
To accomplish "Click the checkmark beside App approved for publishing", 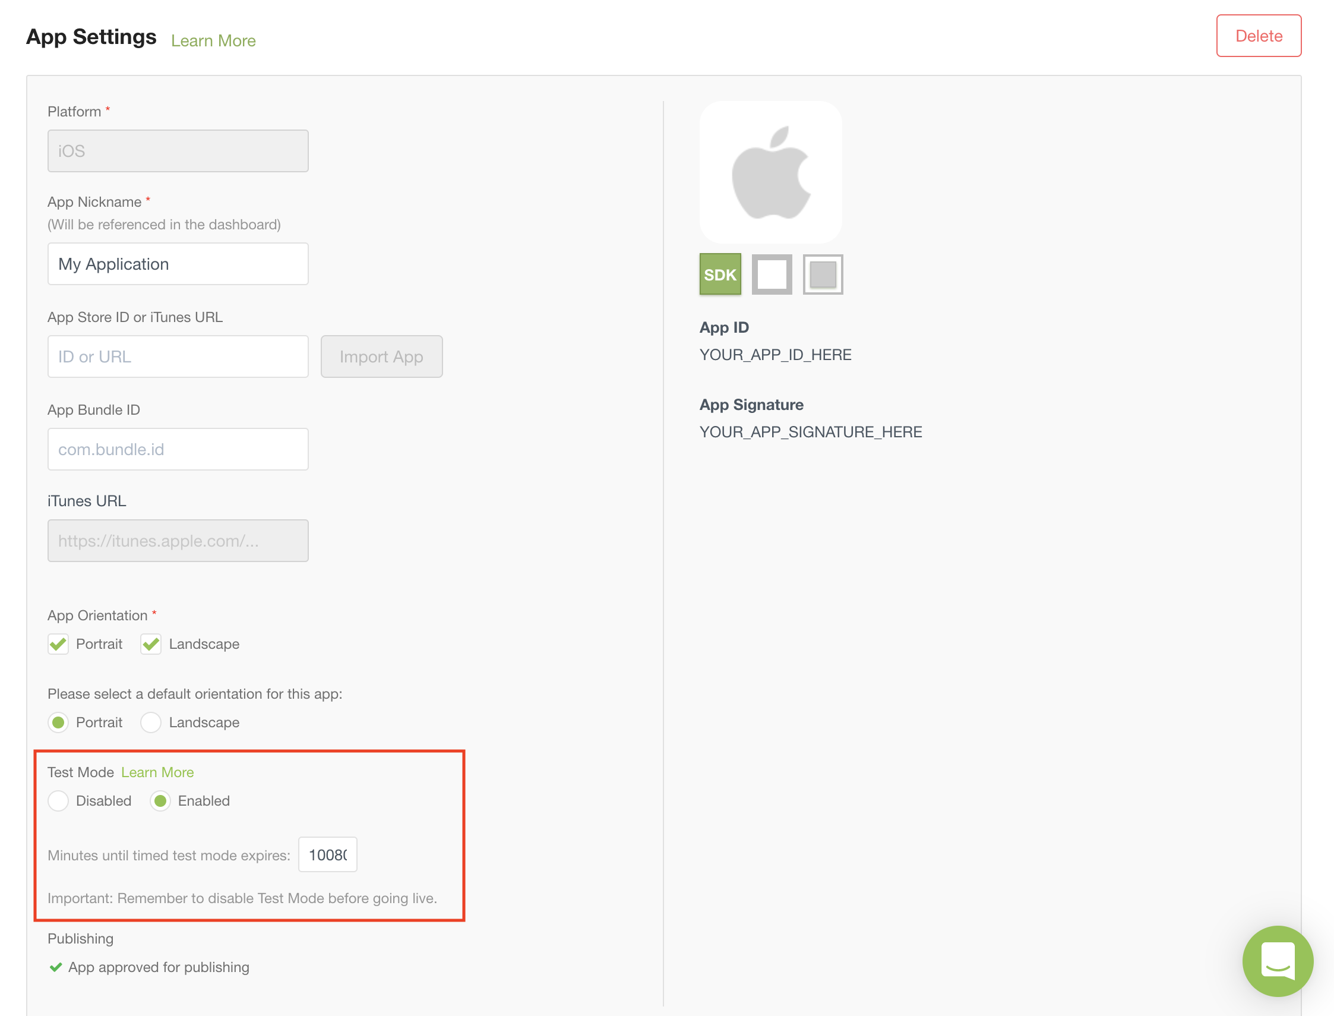I will [56, 968].
